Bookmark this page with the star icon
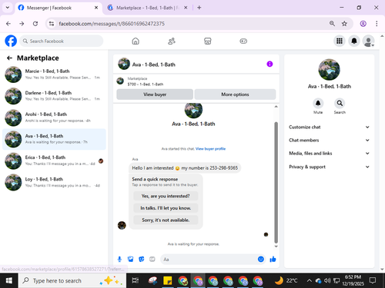Screen dimensions: 385x288 coord(344,24)
